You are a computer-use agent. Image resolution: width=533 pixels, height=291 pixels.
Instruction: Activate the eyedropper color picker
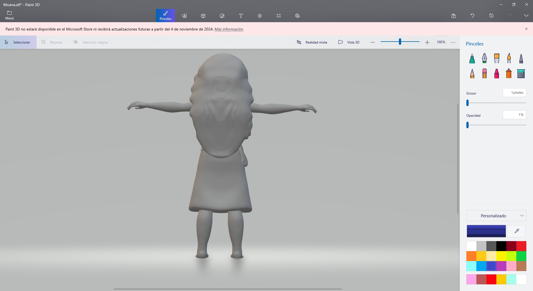coord(517,231)
